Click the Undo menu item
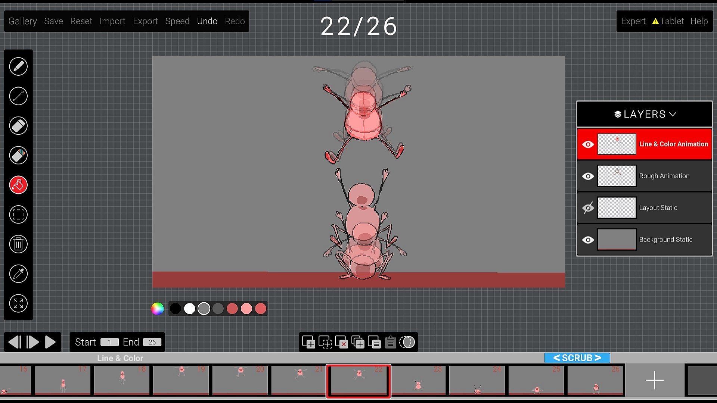 click(x=207, y=21)
